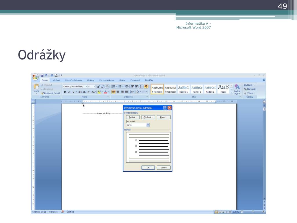Switch to web layout view

(x=223, y=212)
